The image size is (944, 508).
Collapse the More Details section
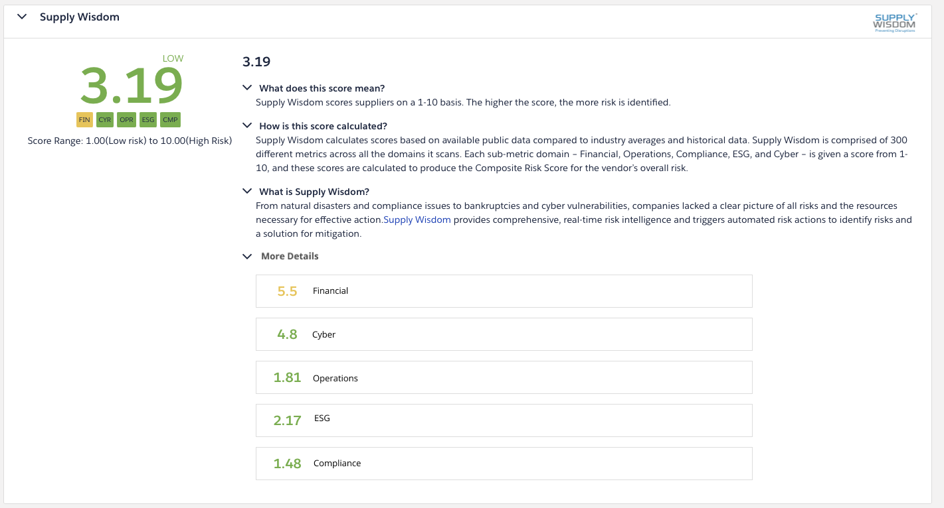(247, 256)
